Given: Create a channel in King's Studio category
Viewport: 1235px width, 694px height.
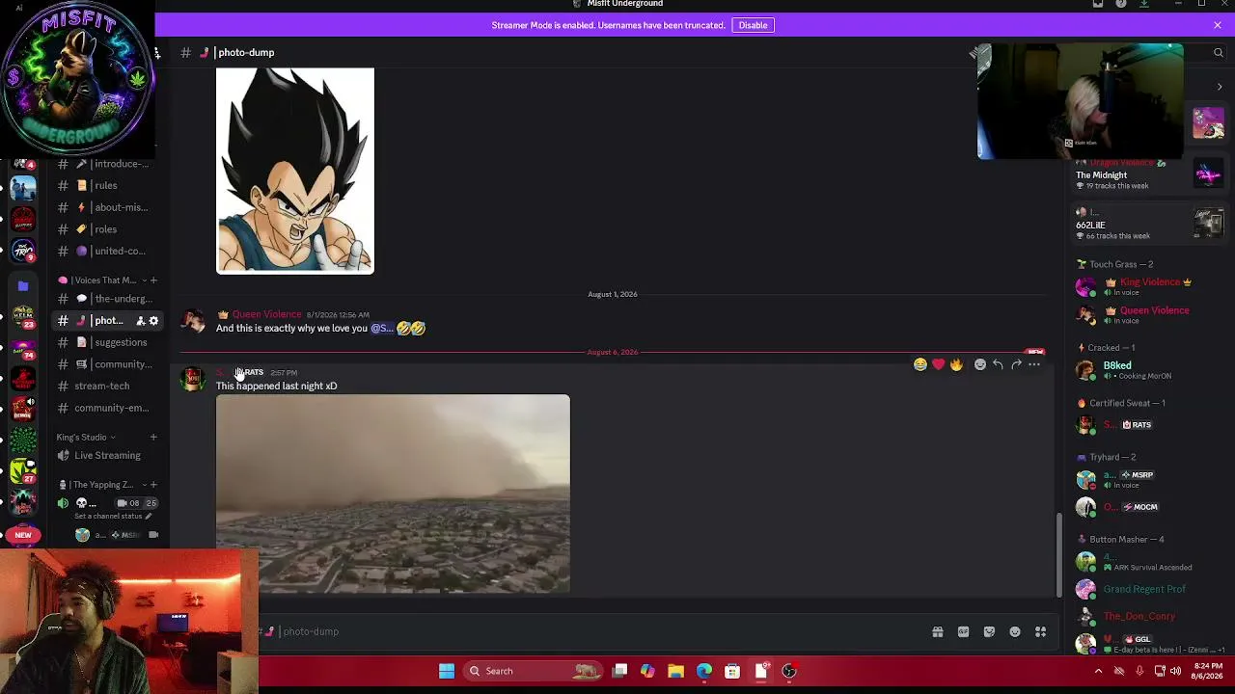Looking at the screenshot, I should pyautogui.click(x=152, y=438).
